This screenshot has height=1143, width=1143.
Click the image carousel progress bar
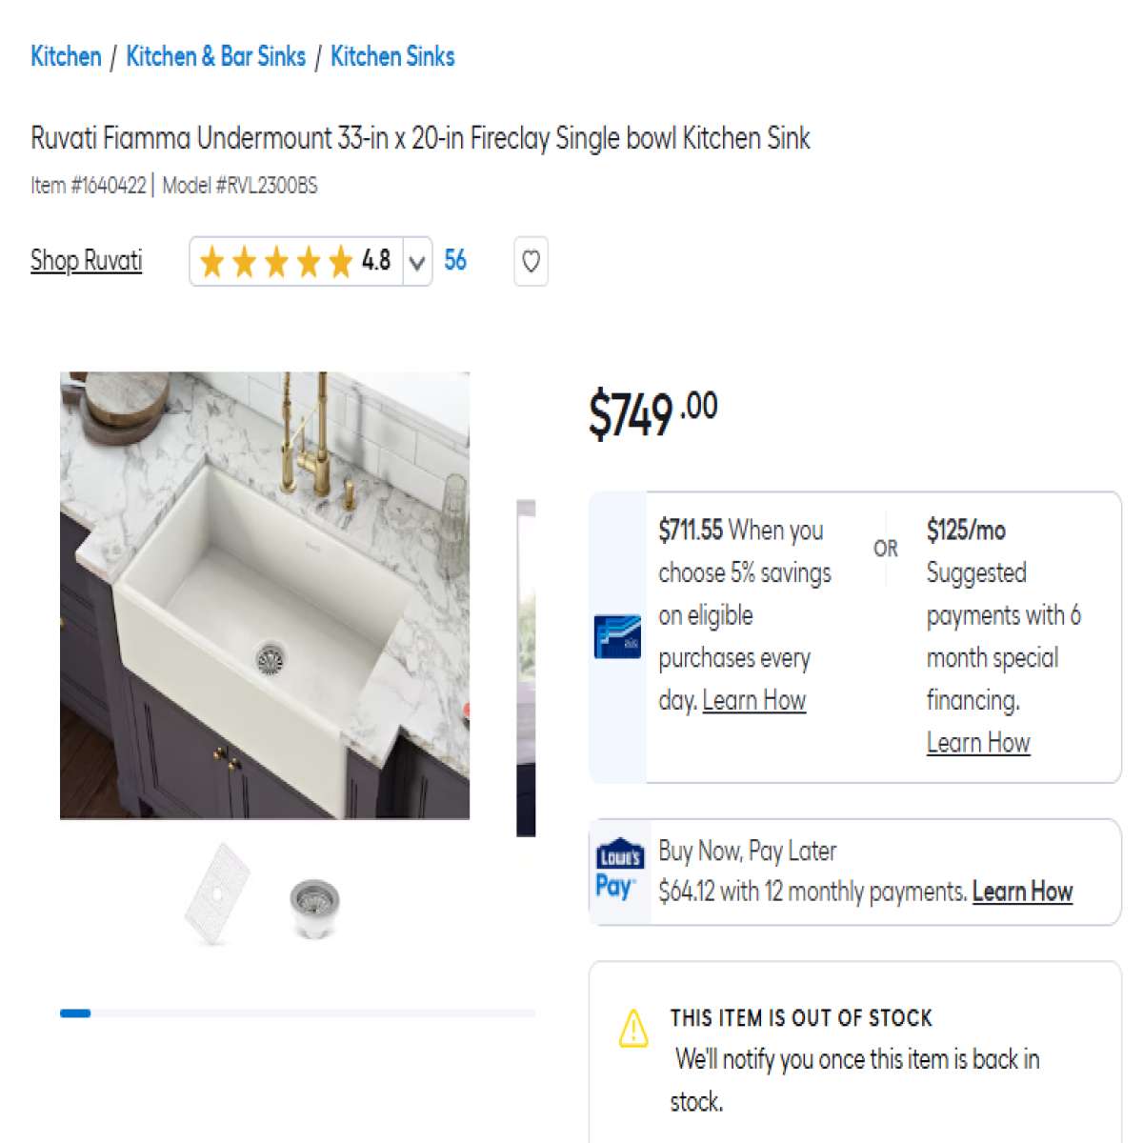(x=297, y=1013)
